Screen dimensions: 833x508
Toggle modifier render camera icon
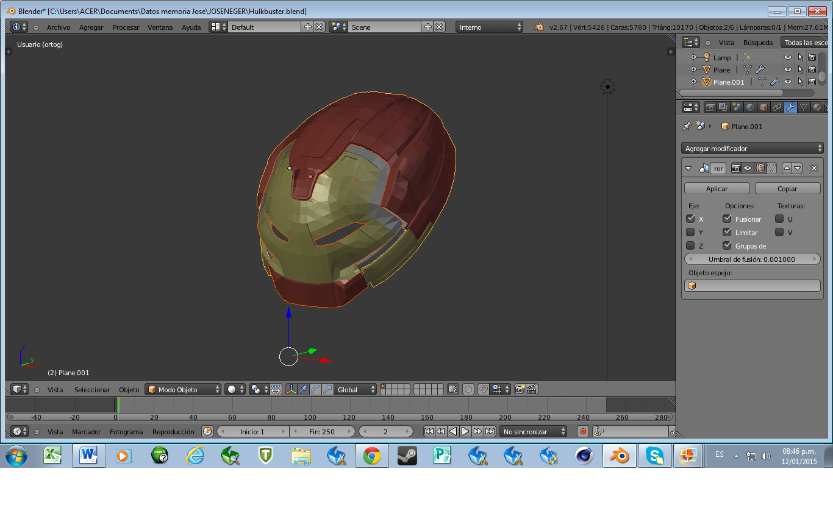736,168
